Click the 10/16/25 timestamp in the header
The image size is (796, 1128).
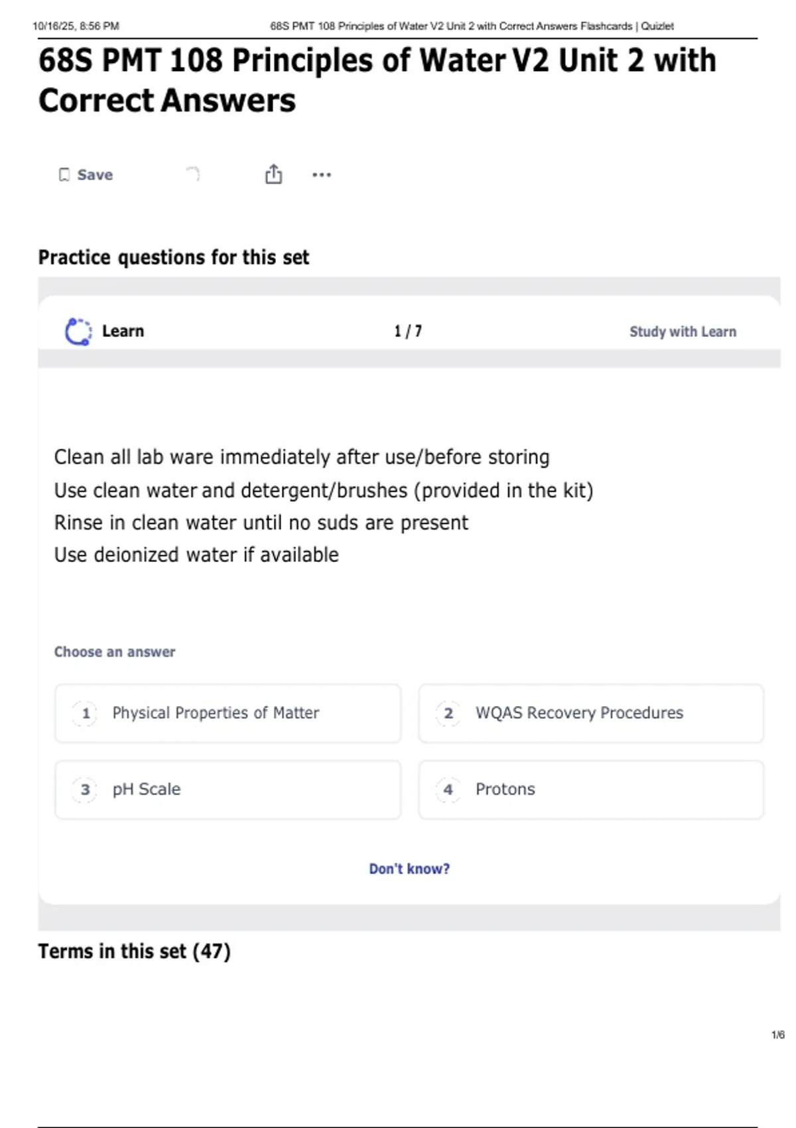[x=76, y=26]
